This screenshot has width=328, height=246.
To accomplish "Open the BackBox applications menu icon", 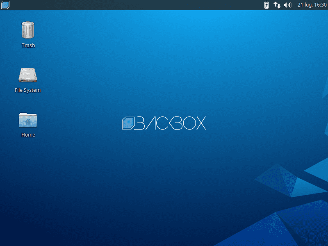I will tap(5, 5).
